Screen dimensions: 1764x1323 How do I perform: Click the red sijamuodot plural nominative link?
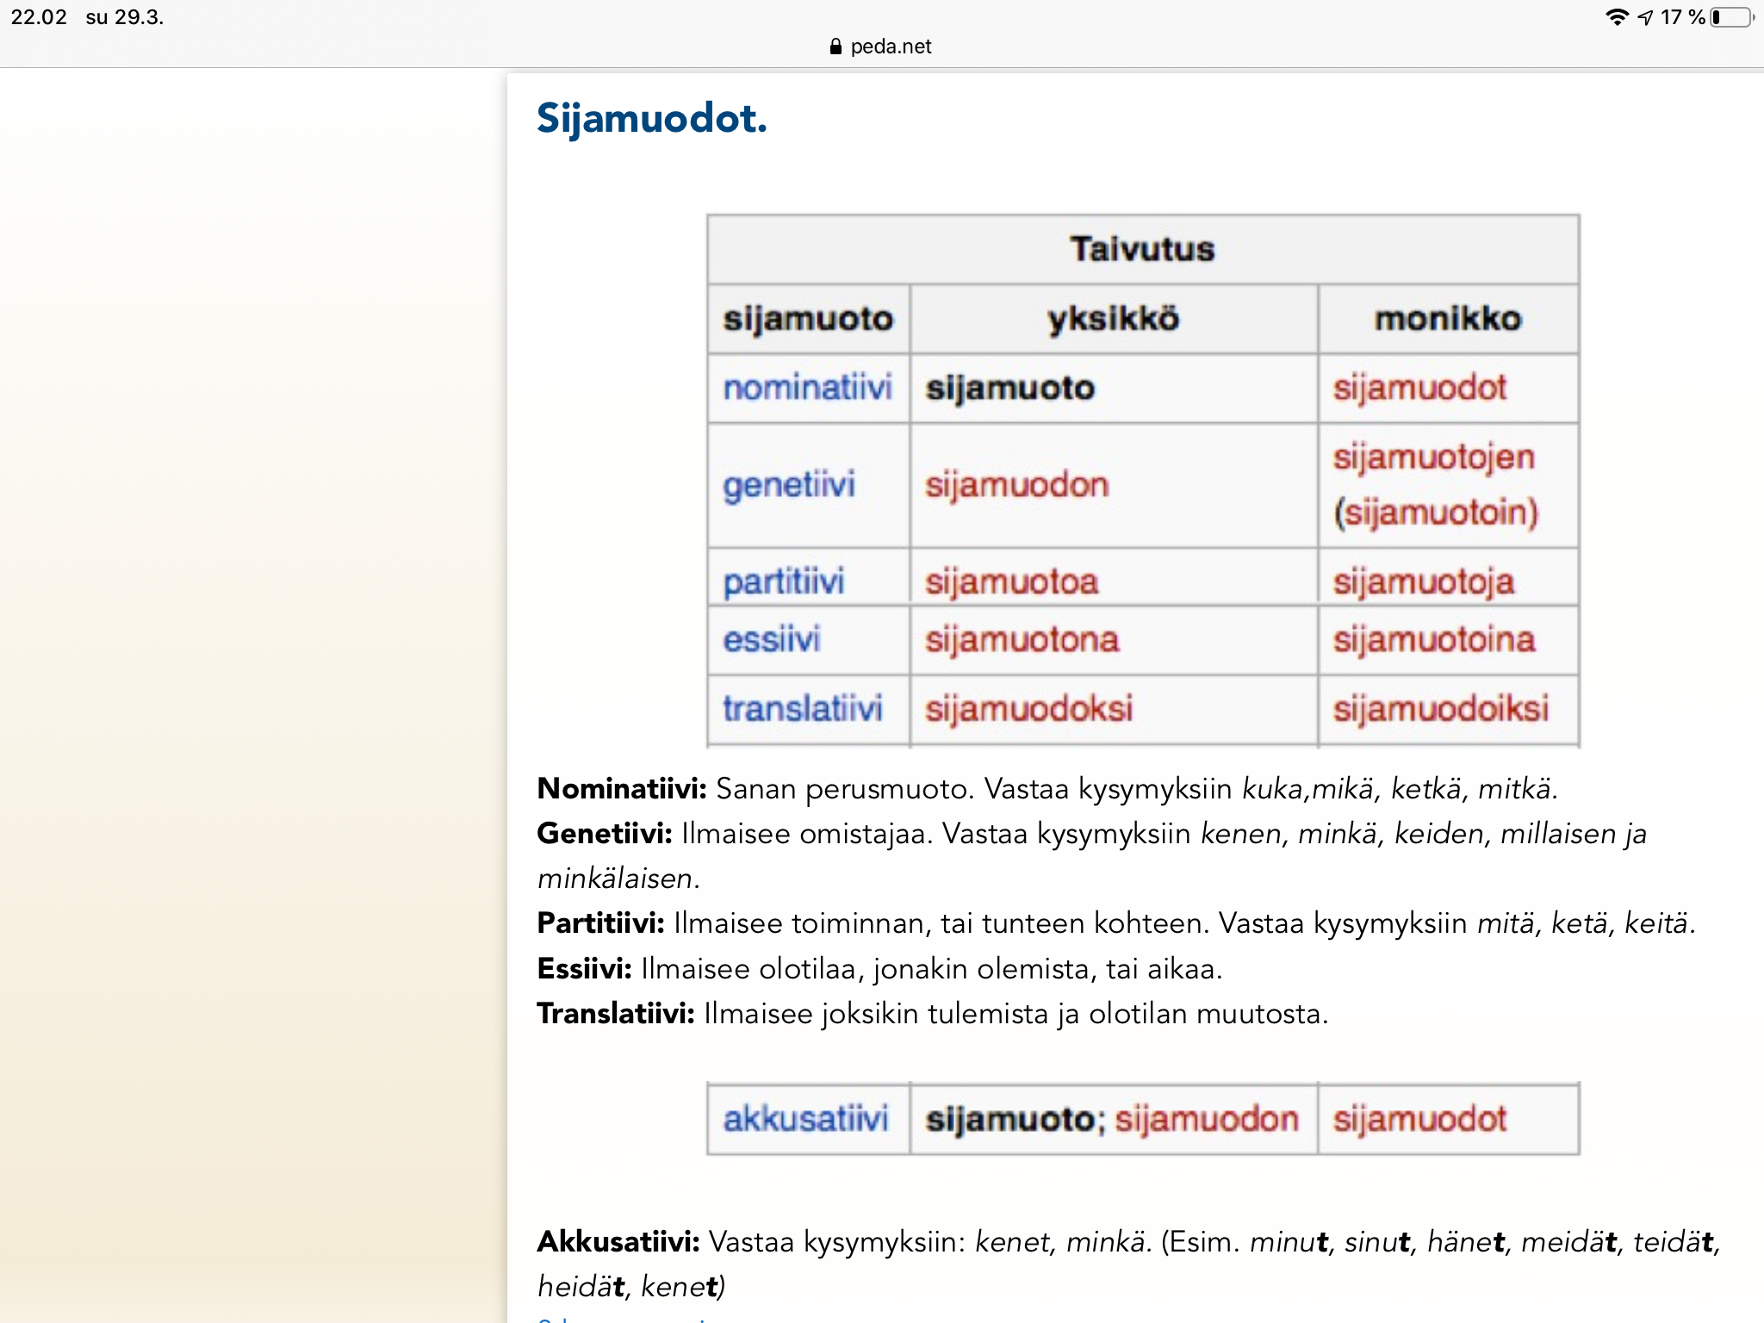(x=1419, y=388)
